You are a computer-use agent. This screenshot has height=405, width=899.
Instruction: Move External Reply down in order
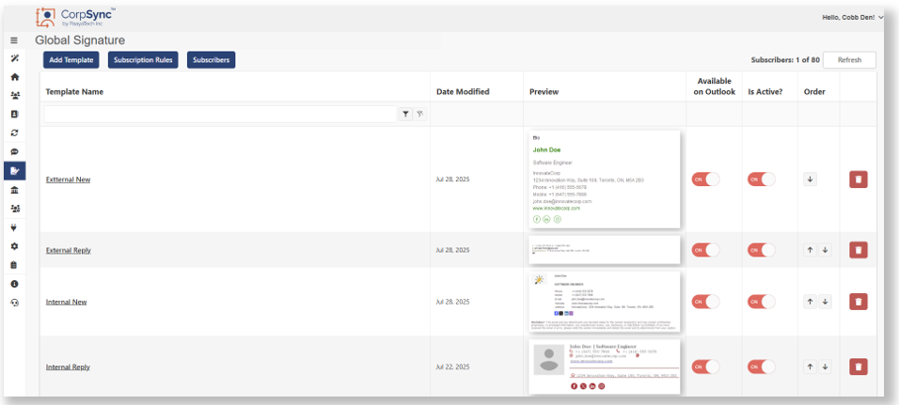coord(825,250)
